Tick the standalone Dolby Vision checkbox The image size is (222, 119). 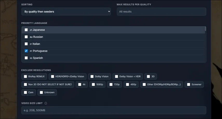(x=92, y=76)
